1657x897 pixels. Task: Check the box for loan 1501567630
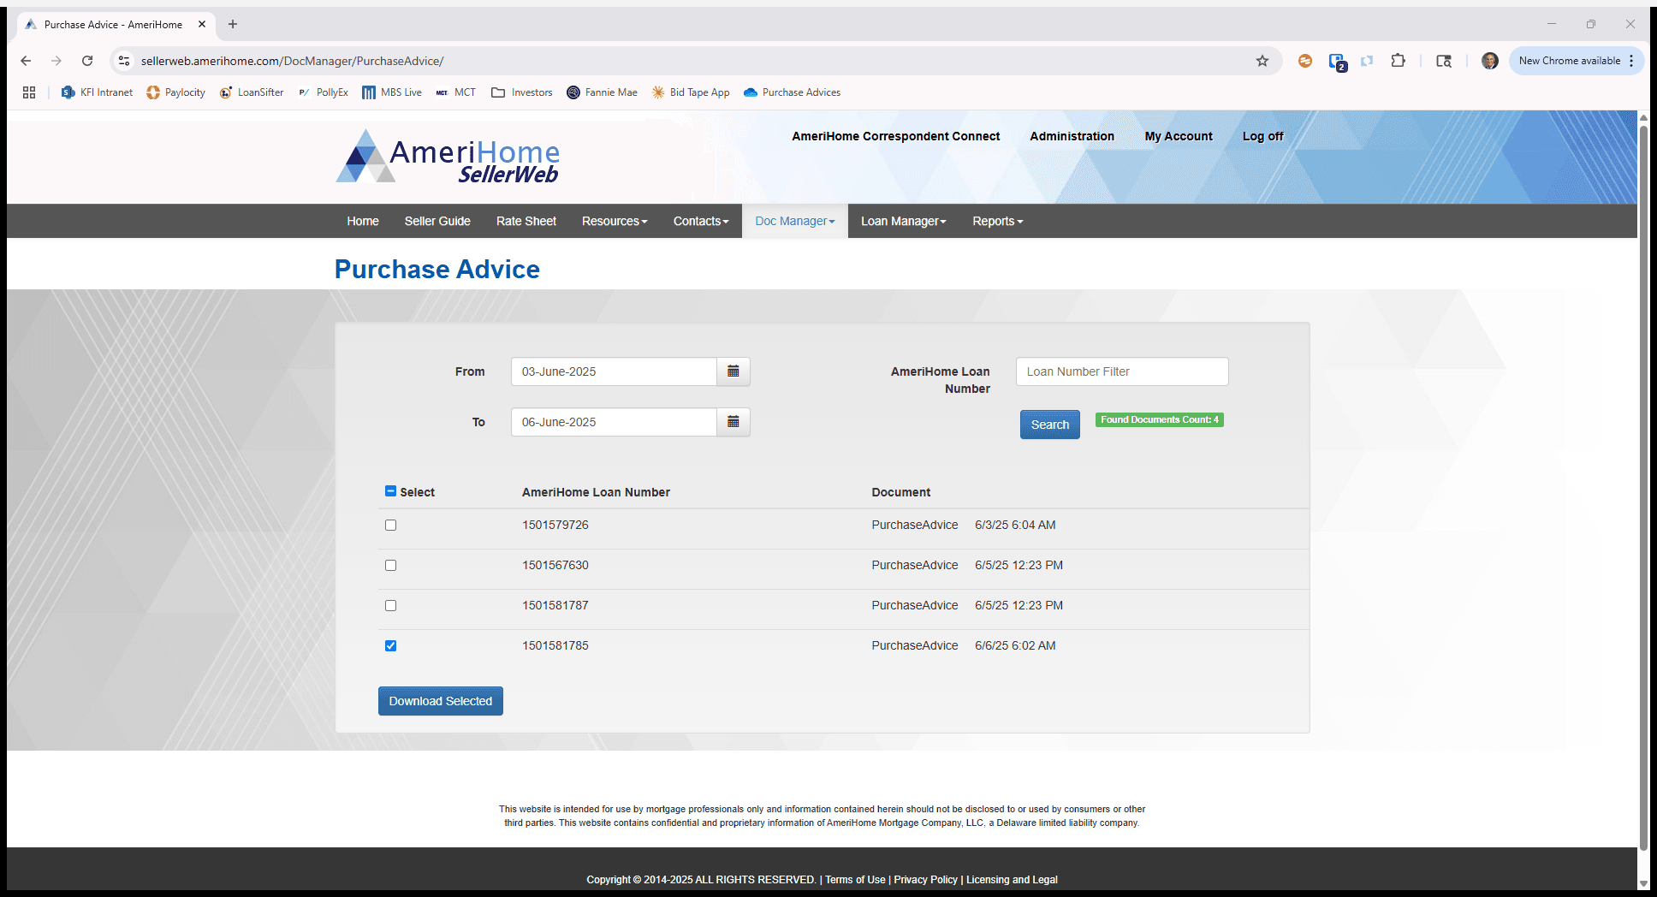(390, 565)
